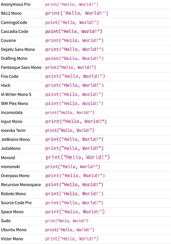Select the "Input Mono" font name

(x=12, y=121)
